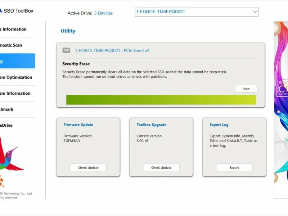The width and height of the screenshot is (288, 216).
Task: Check for a firmware update
Action: pyautogui.click(x=88, y=167)
